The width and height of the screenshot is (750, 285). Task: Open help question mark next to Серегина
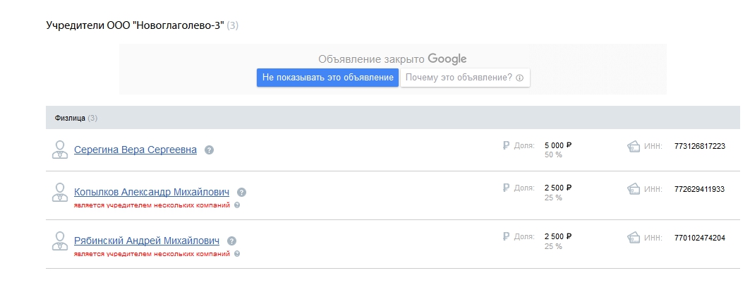209,150
